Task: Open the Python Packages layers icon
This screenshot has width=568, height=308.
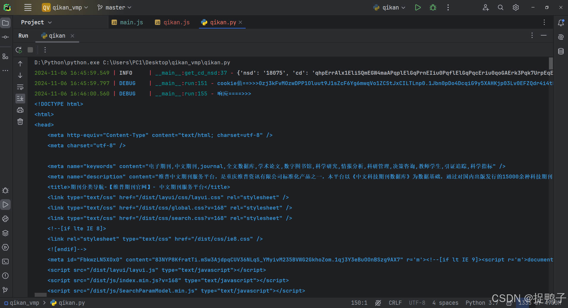Action: coord(5,233)
